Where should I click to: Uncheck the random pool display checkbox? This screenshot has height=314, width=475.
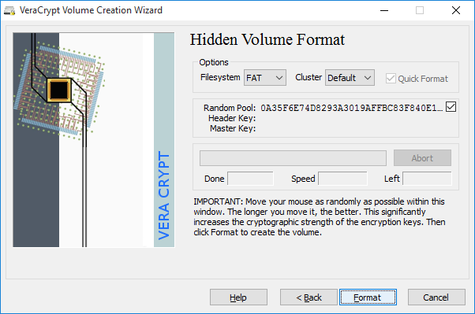[x=451, y=107]
